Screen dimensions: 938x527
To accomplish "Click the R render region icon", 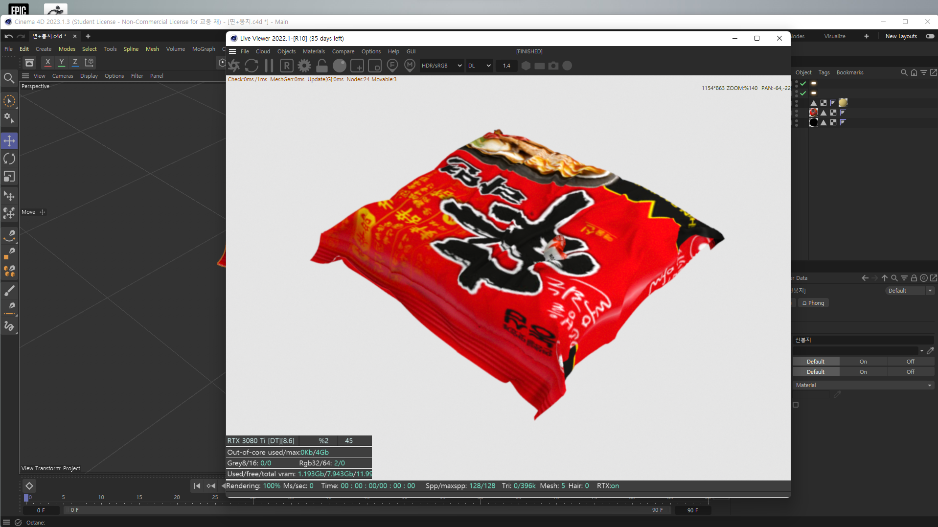I will pos(287,66).
